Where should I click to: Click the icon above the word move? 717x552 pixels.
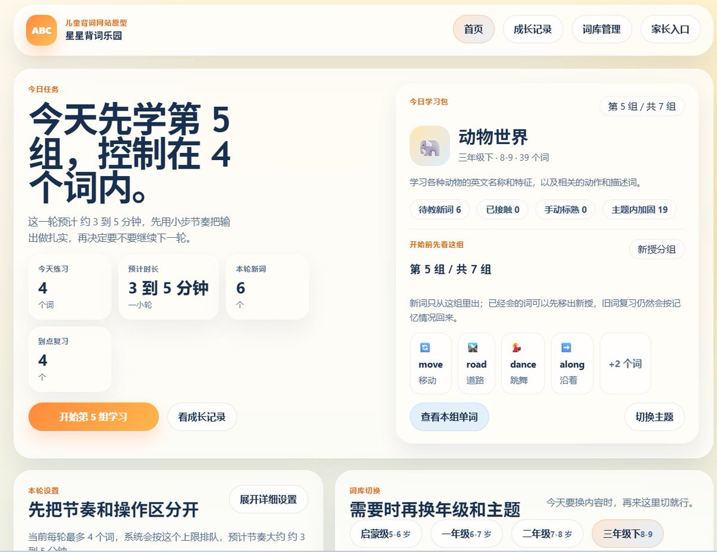click(425, 348)
